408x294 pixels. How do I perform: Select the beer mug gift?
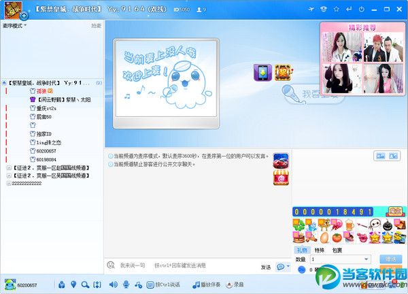(350, 225)
